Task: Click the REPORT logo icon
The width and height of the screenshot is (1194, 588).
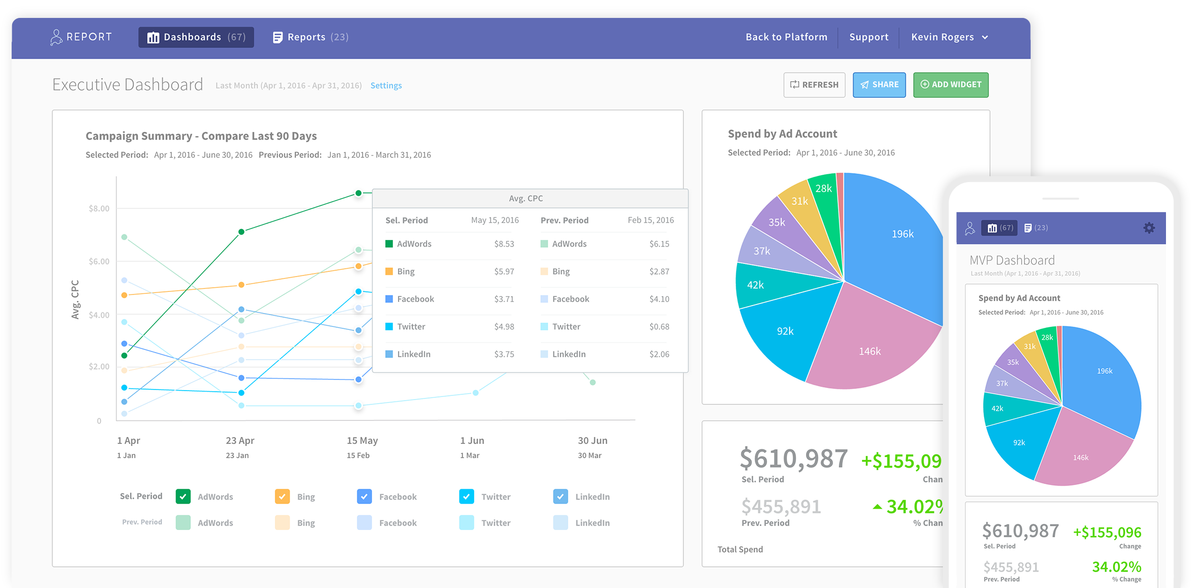Action: [56, 37]
